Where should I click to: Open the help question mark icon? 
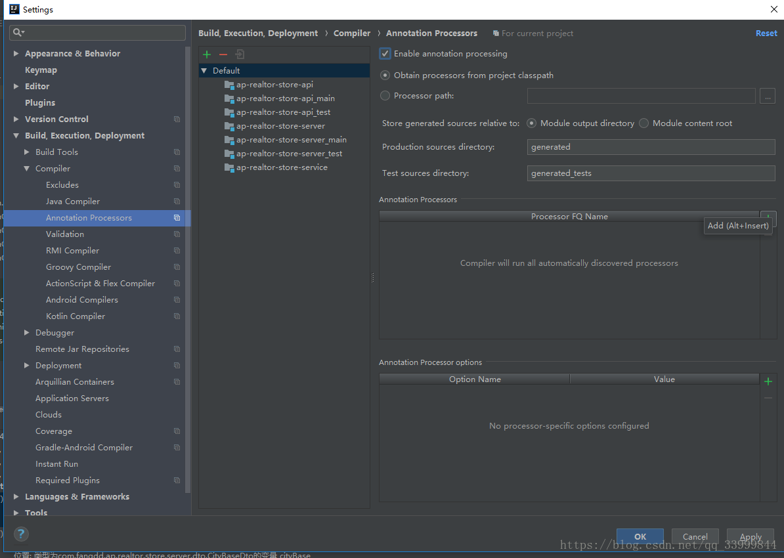tap(21, 534)
